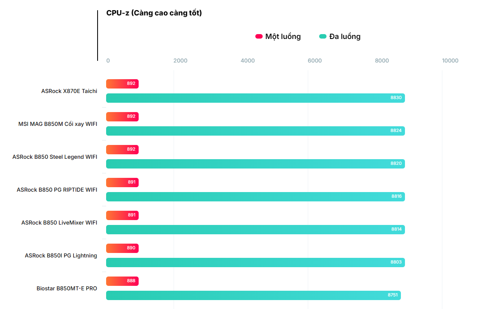Click the pink Một luồng legend swatch
Viewport: 494px width, 309px height.
pos(259,37)
